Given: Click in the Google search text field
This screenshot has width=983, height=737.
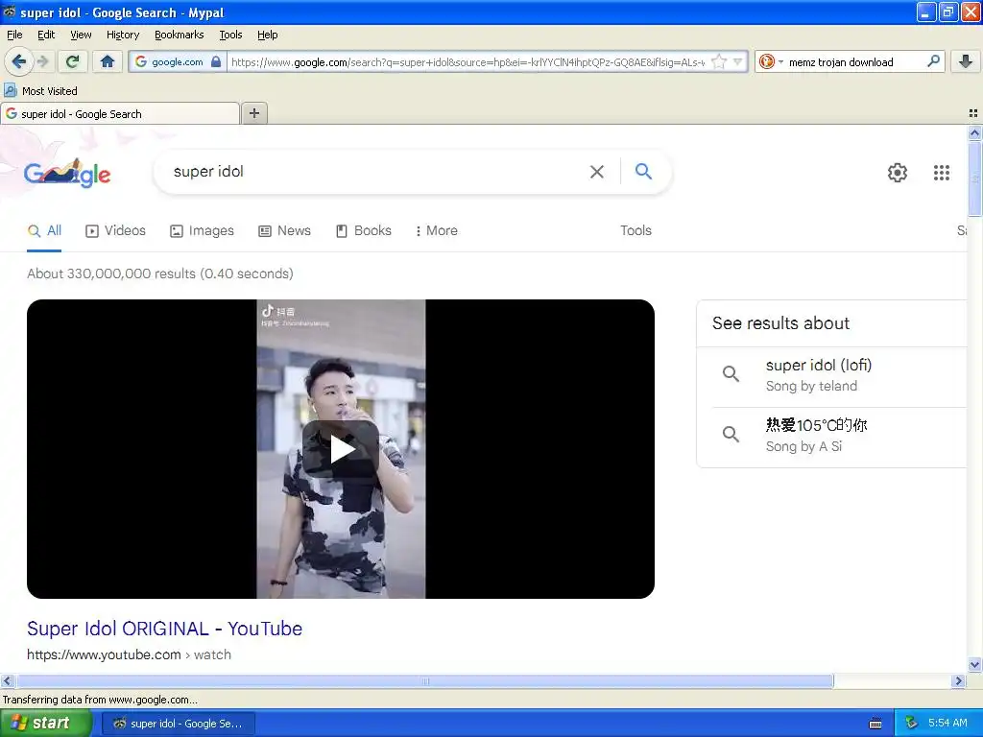Looking at the screenshot, I should tap(376, 172).
